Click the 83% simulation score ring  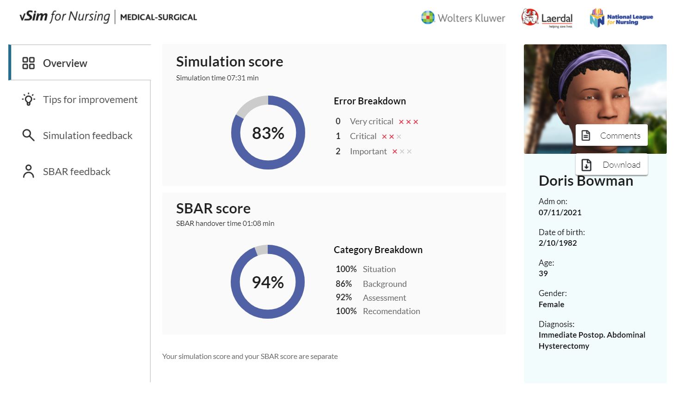click(x=268, y=133)
